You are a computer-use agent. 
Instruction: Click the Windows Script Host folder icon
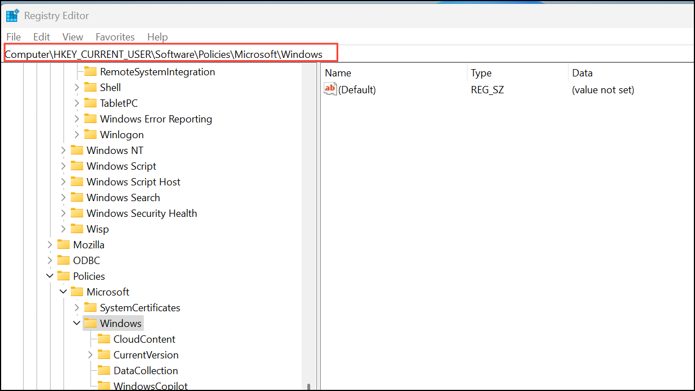(77, 182)
